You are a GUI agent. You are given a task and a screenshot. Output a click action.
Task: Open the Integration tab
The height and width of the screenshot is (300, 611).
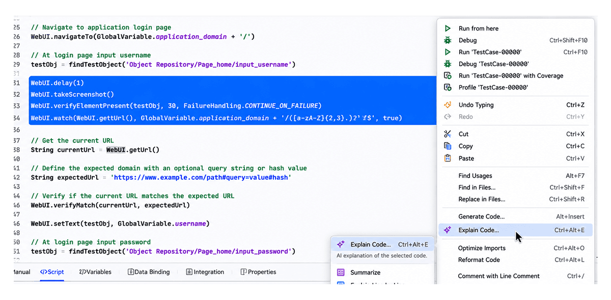(x=205, y=272)
